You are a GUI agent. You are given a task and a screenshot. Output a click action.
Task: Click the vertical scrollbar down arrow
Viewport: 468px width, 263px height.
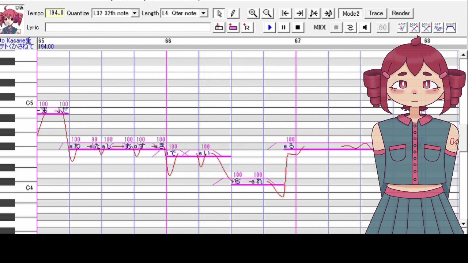(463, 224)
